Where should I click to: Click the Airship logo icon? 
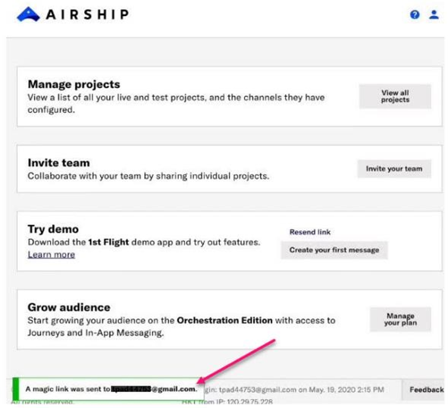(28, 14)
